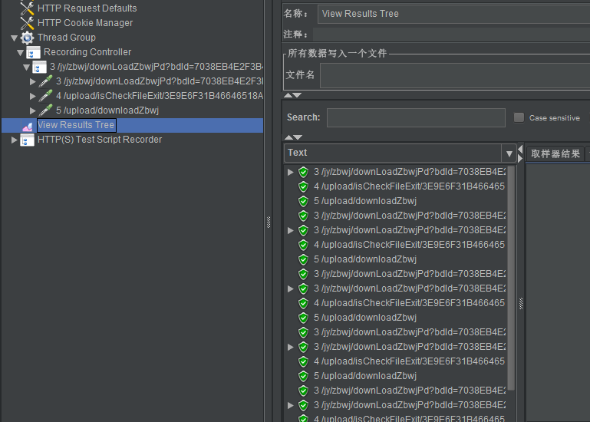This screenshot has width=590, height=422.
Task: Click the Thread Group gear icon
Action: point(27,38)
